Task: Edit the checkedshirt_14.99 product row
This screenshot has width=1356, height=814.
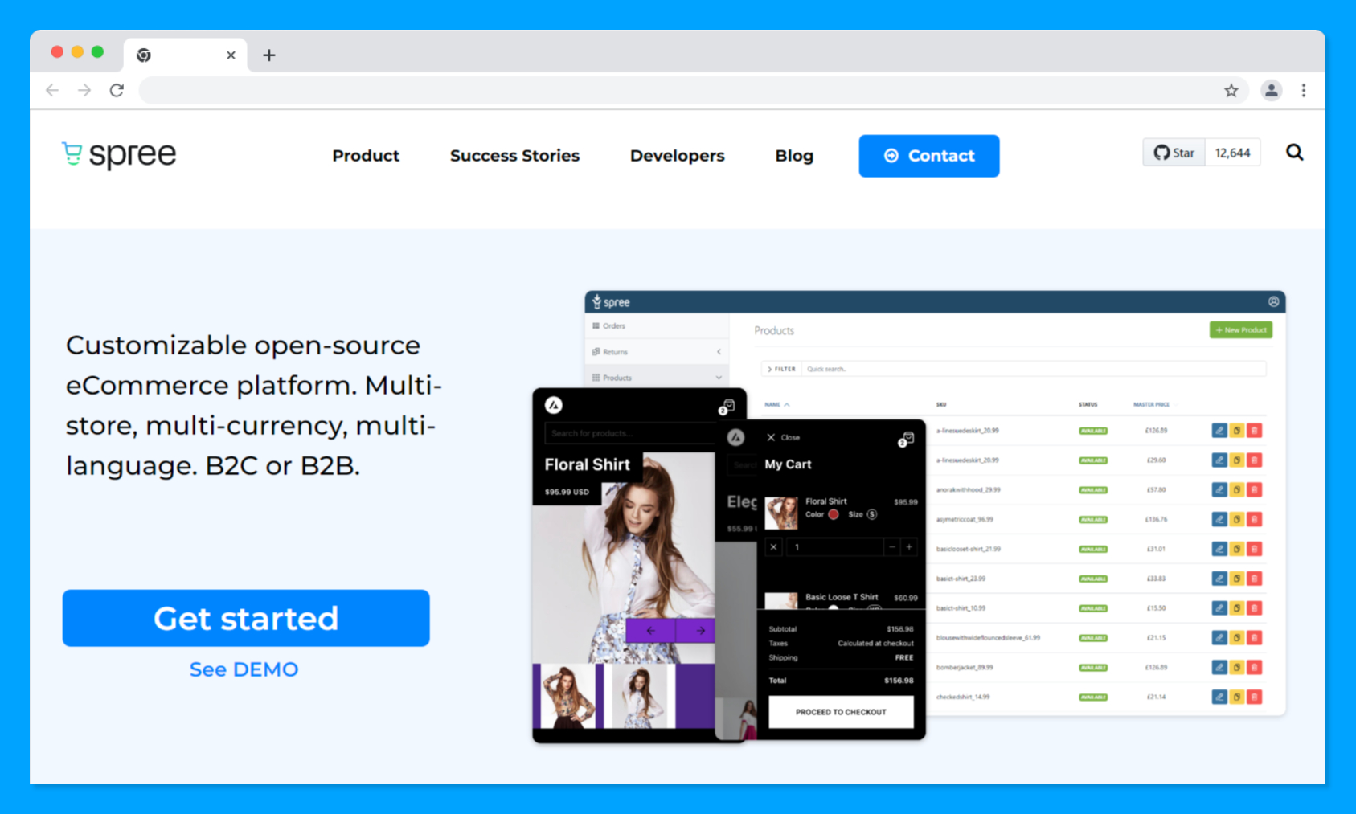Action: (x=1219, y=697)
